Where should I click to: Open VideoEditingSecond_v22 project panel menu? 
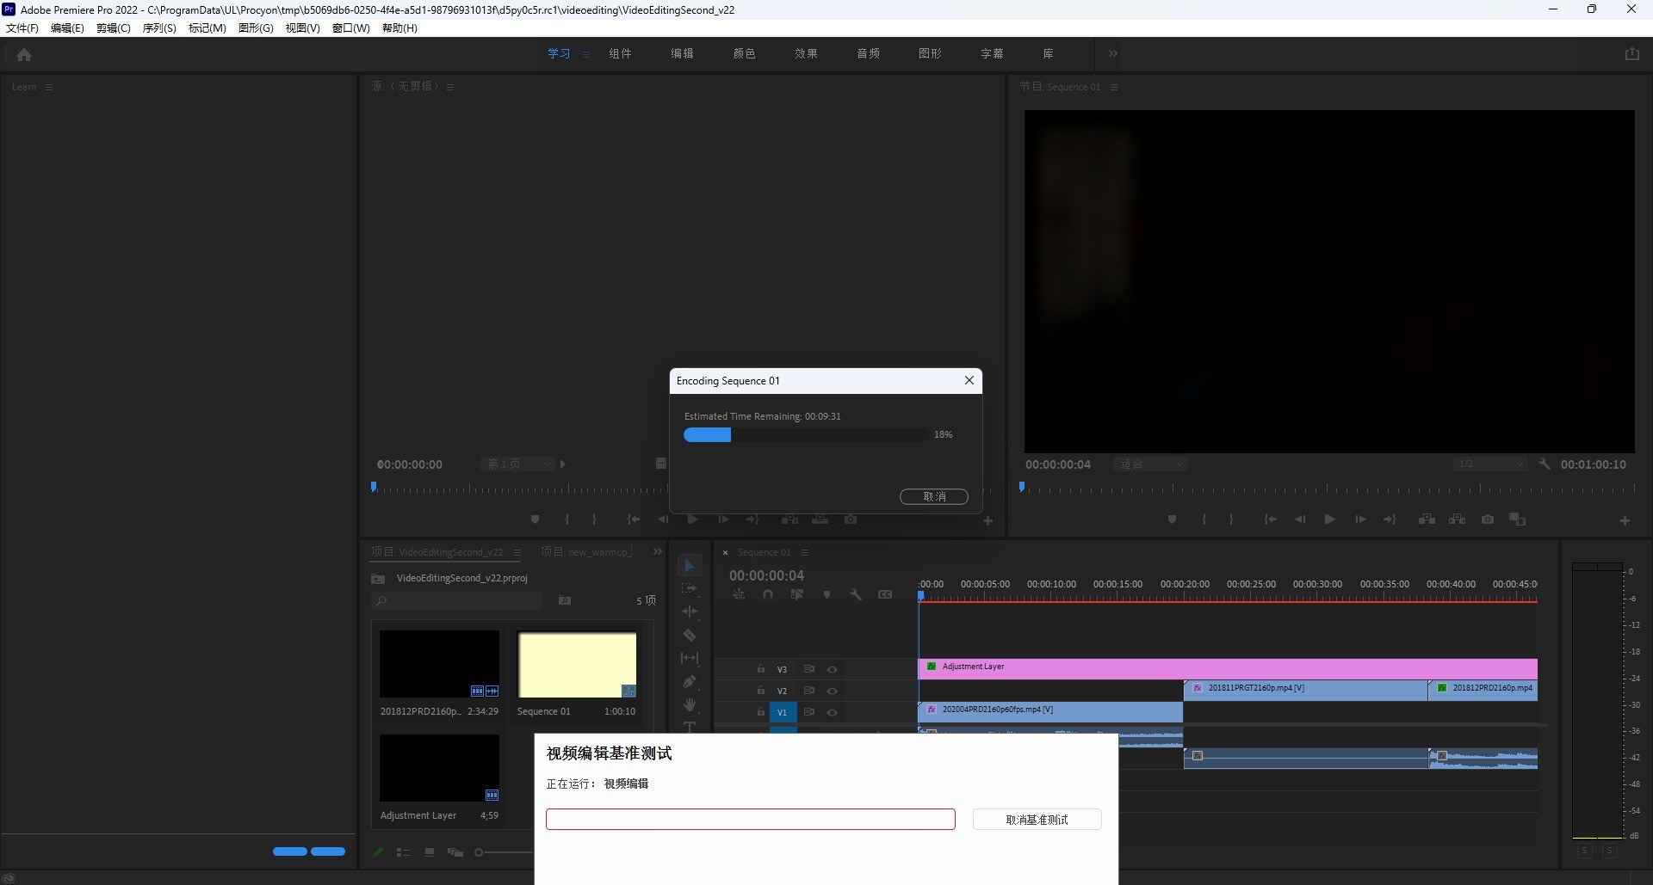517,552
